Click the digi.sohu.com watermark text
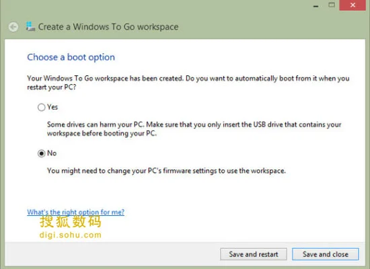The image size is (370, 269). (x=71, y=235)
